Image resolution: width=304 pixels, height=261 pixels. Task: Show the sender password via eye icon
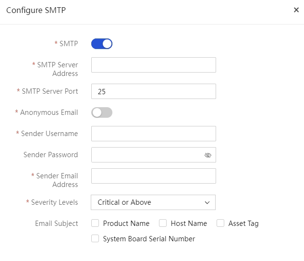(x=207, y=155)
